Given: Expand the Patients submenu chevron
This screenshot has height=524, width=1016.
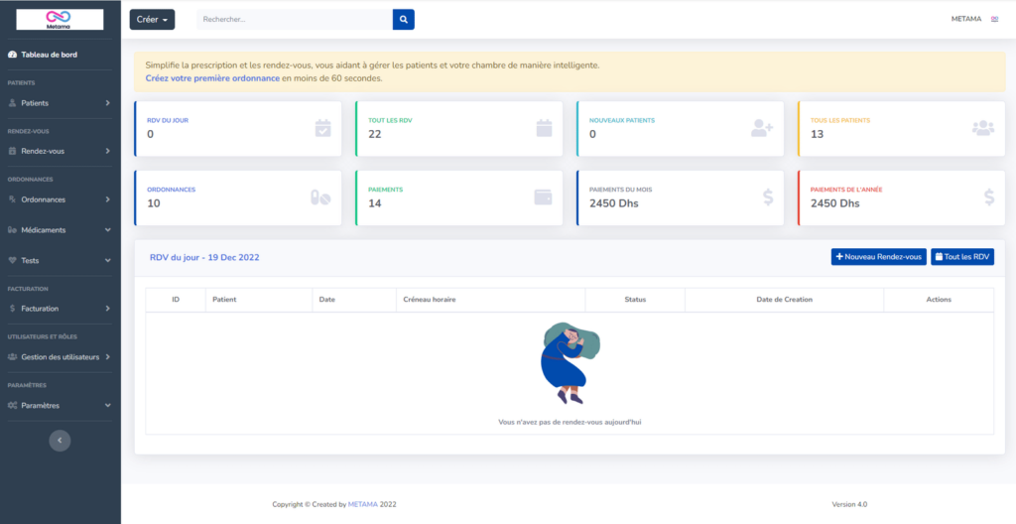Looking at the screenshot, I should coord(107,103).
